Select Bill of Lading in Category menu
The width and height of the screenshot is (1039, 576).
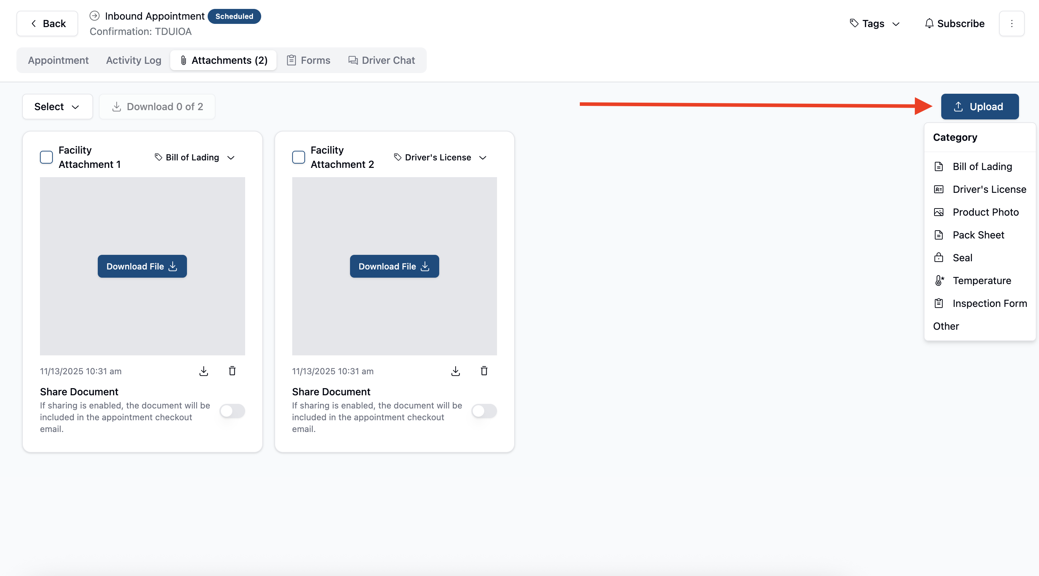click(x=980, y=166)
